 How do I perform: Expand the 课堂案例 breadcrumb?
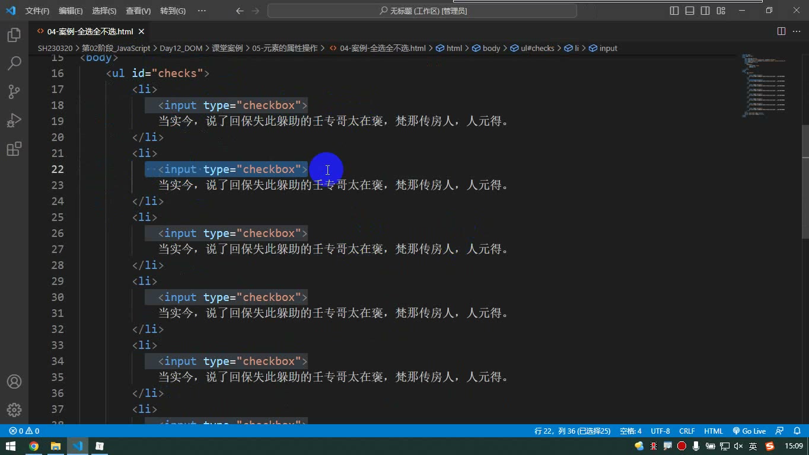point(227,48)
